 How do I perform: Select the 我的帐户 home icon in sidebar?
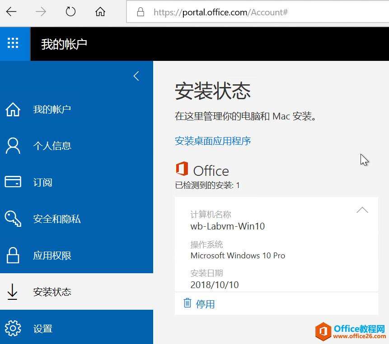[x=13, y=109]
